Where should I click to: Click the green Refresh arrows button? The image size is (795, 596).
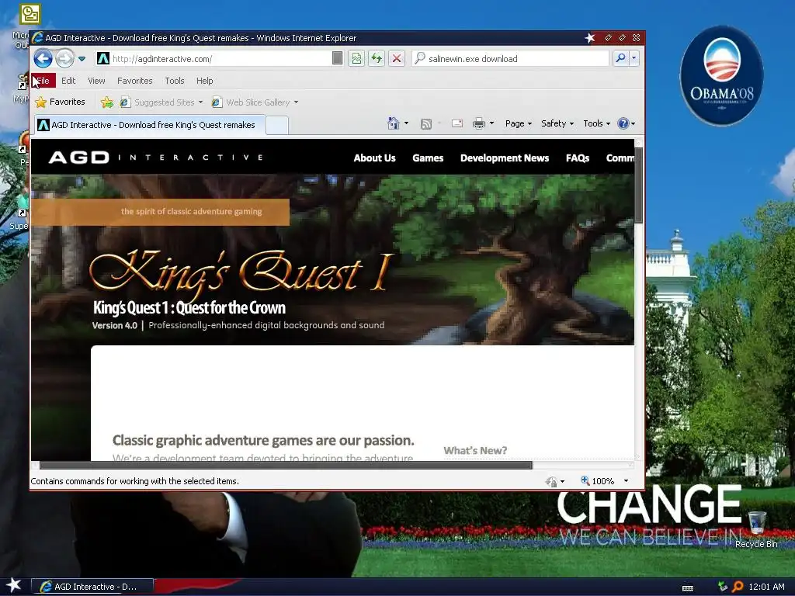coord(377,59)
